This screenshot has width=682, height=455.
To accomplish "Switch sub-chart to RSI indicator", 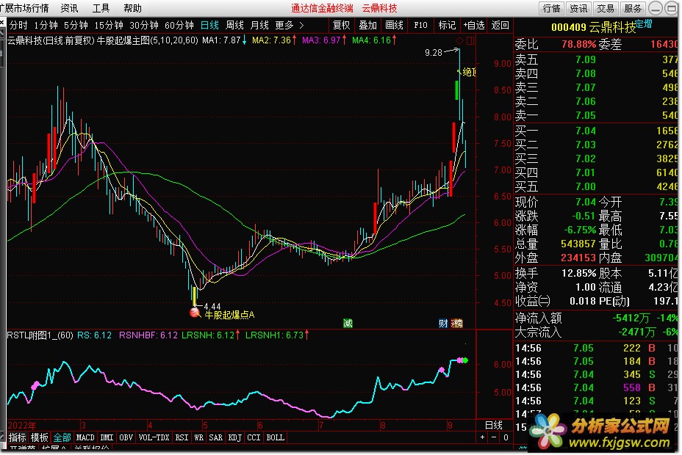I will [x=182, y=437].
